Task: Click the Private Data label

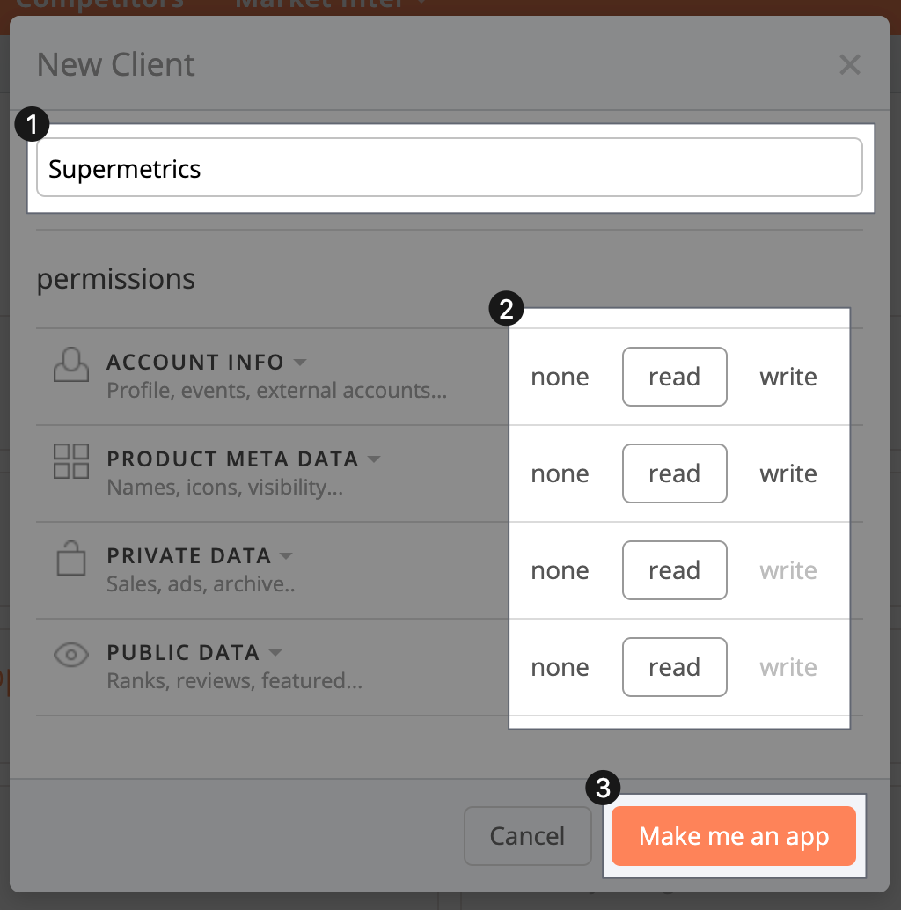Action: pos(188,556)
